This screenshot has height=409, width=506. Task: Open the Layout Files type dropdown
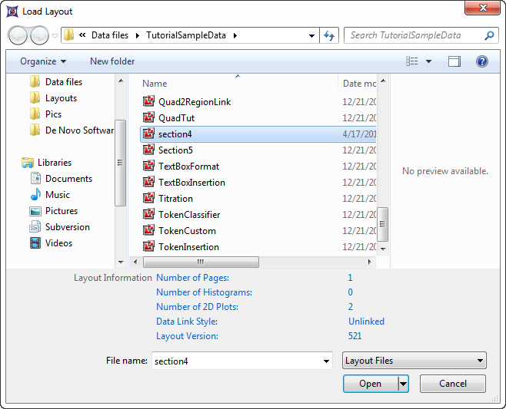click(414, 361)
